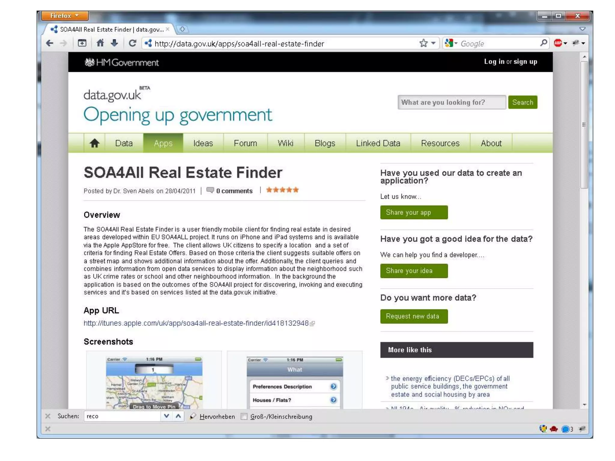Click the data.gov.uk logo
The height and width of the screenshot is (461, 615).
click(117, 94)
